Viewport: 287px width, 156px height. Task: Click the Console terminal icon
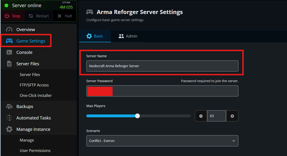(x=9, y=52)
